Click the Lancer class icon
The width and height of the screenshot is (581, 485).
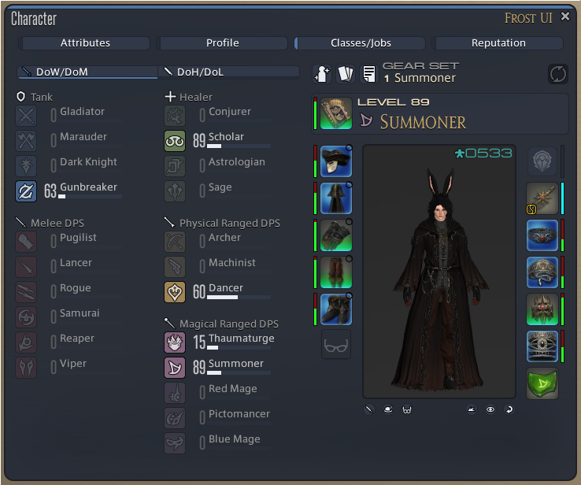tap(26, 267)
